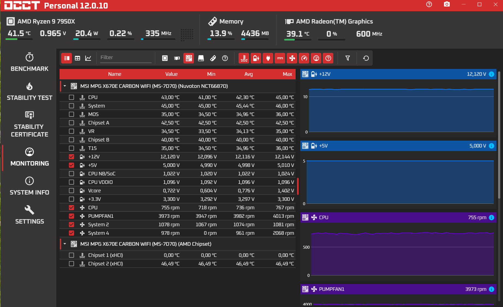Toggle the power plug sensor filter icon
This screenshot has width=503, height=307.
268,58
